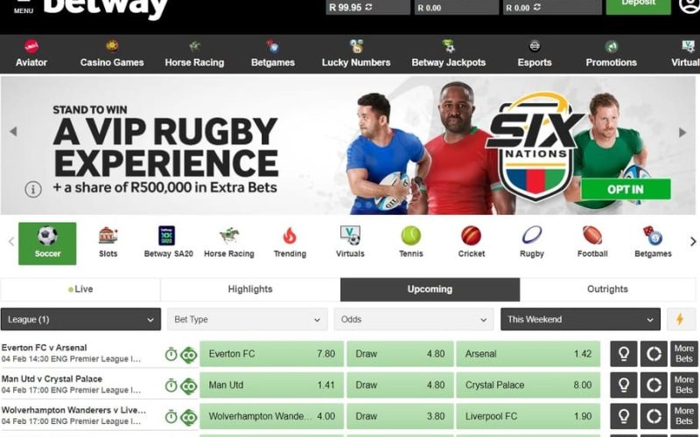
Task: Open More Bets for Man Utd match
Action: (684, 385)
